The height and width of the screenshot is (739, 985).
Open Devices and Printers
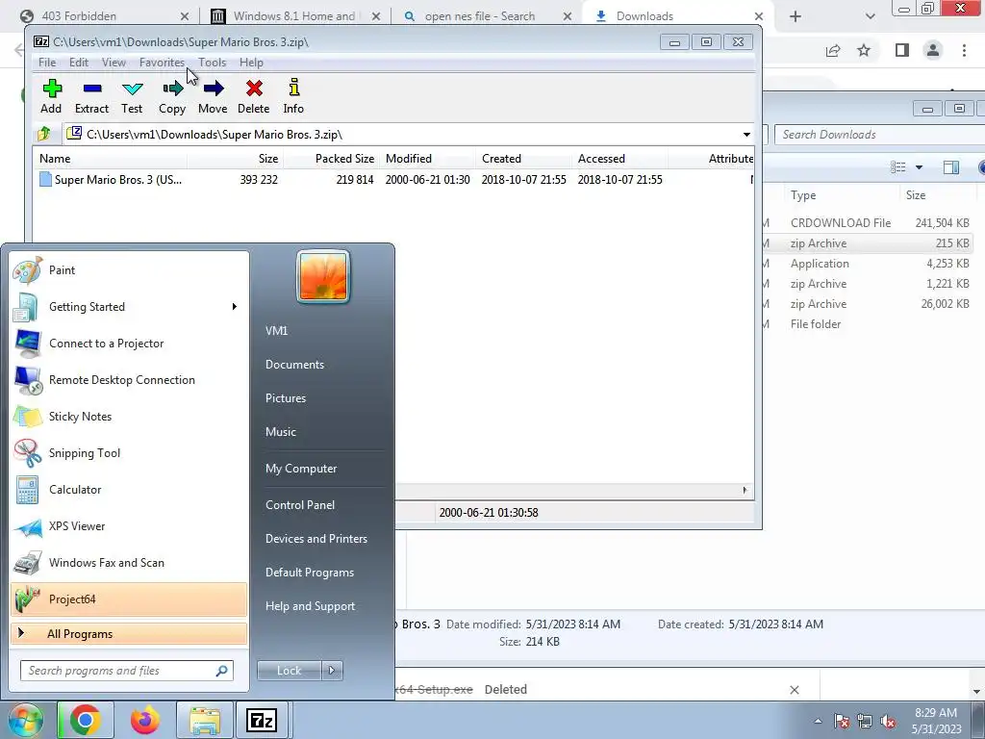pyautogui.click(x=316, y=539)
